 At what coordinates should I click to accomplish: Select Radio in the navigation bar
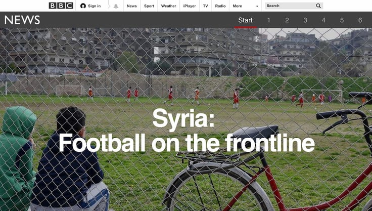pos(220,6)
